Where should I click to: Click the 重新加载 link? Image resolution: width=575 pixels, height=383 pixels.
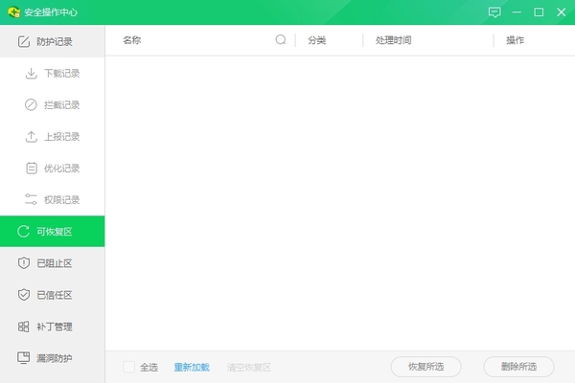(x=192, y=367)
